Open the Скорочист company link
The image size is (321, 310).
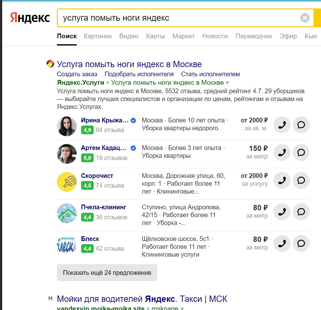click(x=97, y=176)
